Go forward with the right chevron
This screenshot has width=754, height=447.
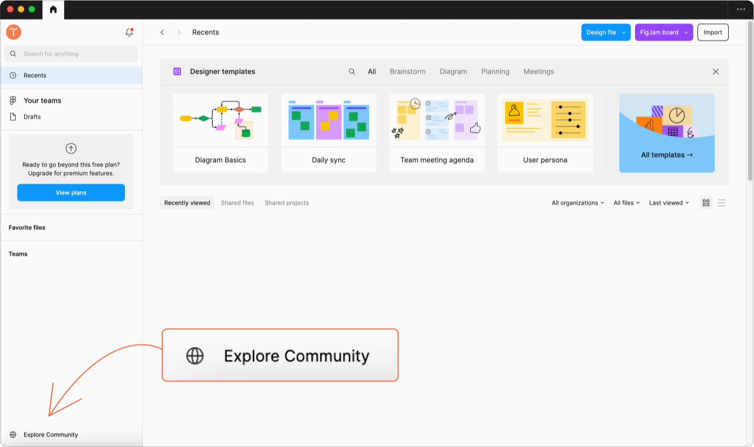(x=179, y=32)
